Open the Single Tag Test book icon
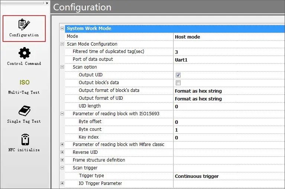 click(x=24, y=111)
